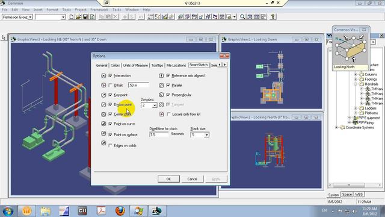Switch to the Colors tab
385x217 pixels.
pos(115,66)
